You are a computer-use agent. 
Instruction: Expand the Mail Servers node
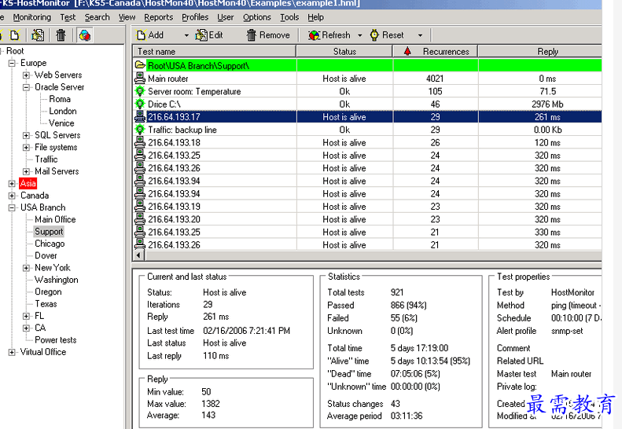pos(26,171)
